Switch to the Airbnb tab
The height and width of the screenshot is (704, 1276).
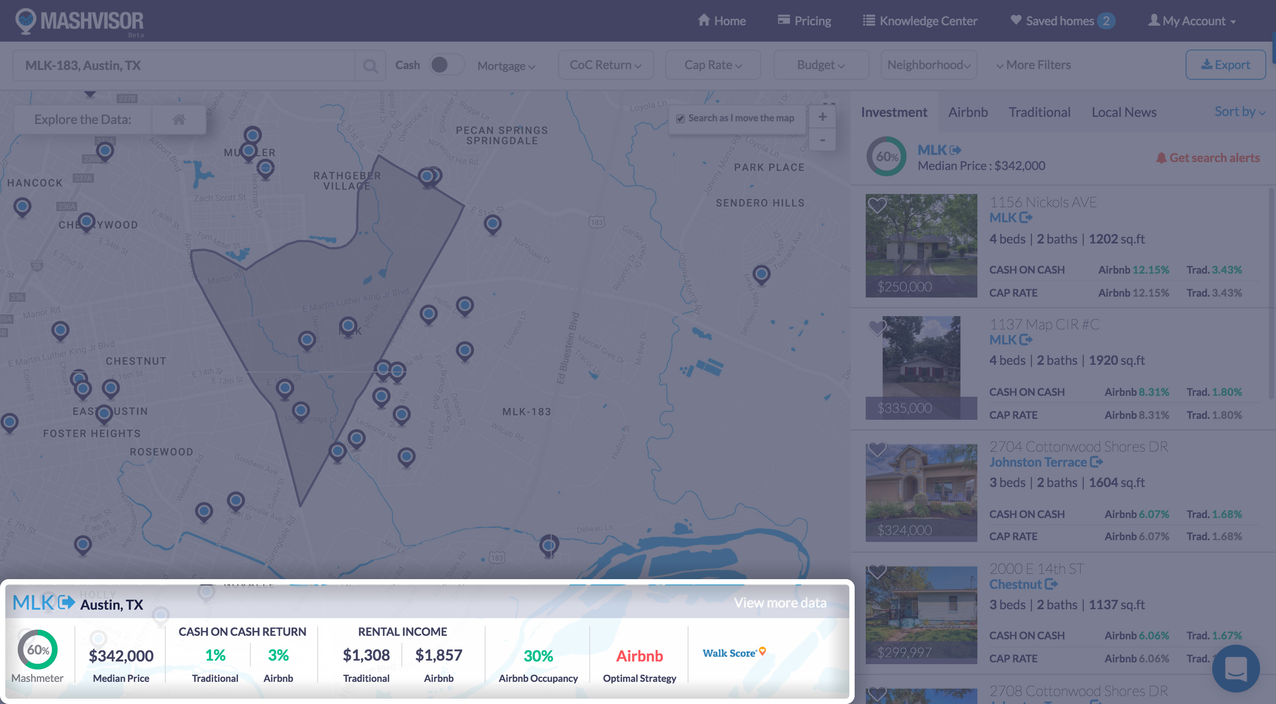(968, 112)
